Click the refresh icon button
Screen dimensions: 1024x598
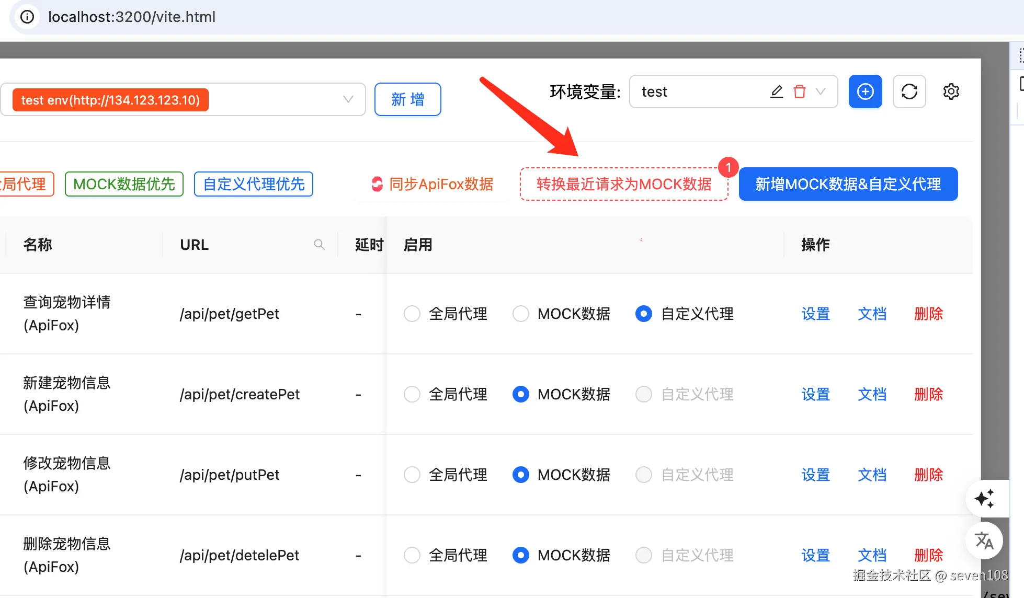tap(909, 91)
